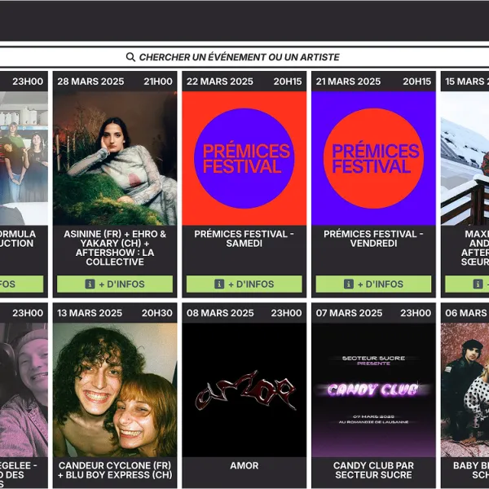Screen dimensions: 489x489
Task: Click 20H15 time on 22 Mars card
Action: pyautogui.click(x=288, y=81)
